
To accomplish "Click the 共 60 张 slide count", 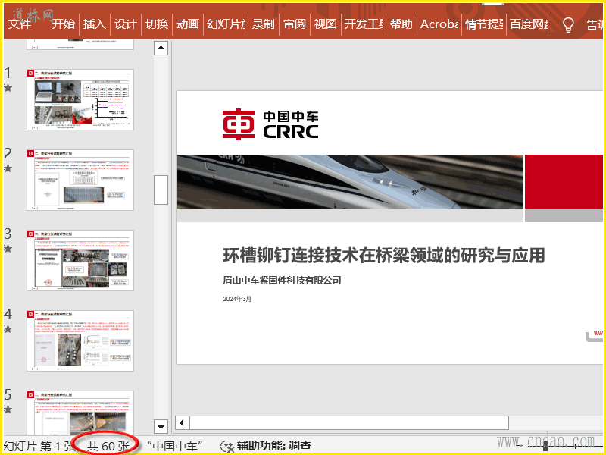I will coord(108,446).
